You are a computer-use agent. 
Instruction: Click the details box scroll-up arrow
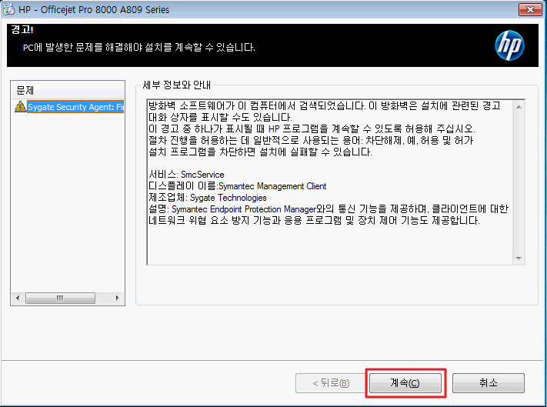click(x=519, y=107)
